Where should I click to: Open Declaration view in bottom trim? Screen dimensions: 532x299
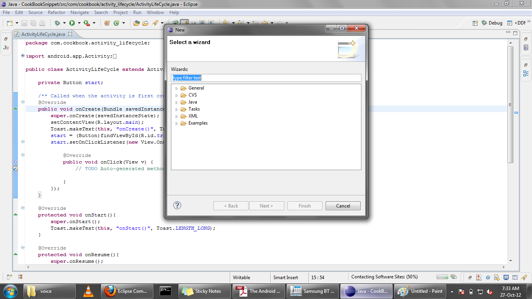click(497, 278)
